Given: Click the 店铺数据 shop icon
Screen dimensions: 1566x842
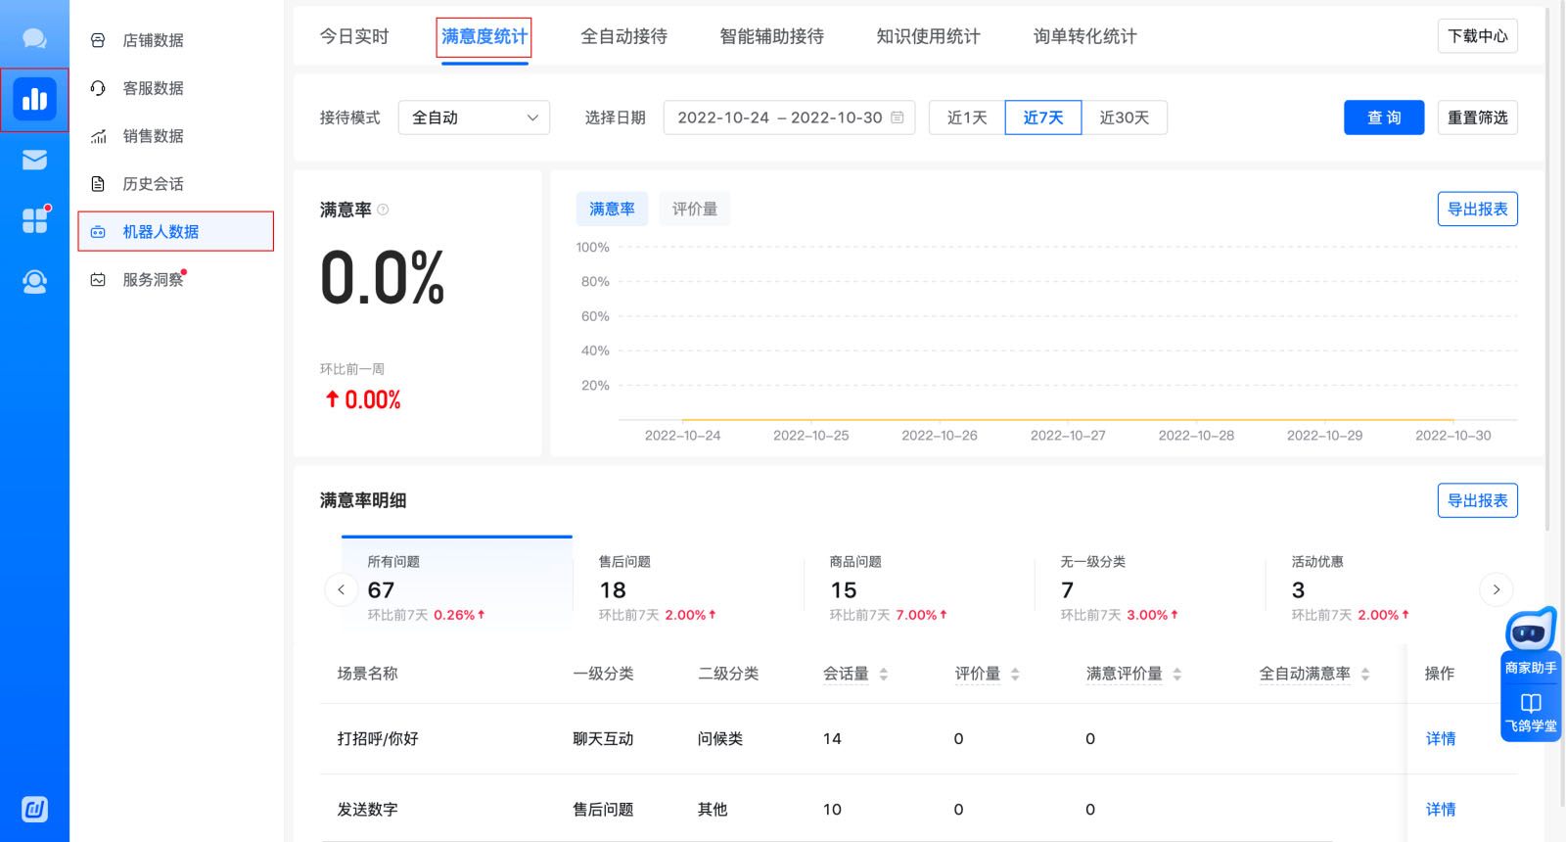Looking at the screenshot, I should pos(98,40).
